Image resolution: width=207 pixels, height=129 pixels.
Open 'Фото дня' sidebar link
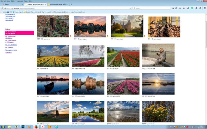coord(9,53)
